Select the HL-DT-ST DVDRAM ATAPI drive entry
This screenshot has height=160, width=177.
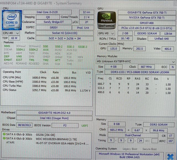pyautogui.click(x=62, y=143)
